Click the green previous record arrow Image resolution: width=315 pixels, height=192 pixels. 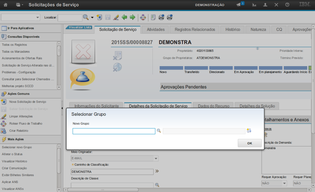pyautogui.click(x=124, y=17)
